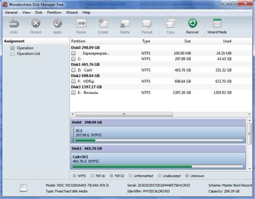
Task: Click the down arrow of disk map scrollbar
Action: (x=250, y=169)
